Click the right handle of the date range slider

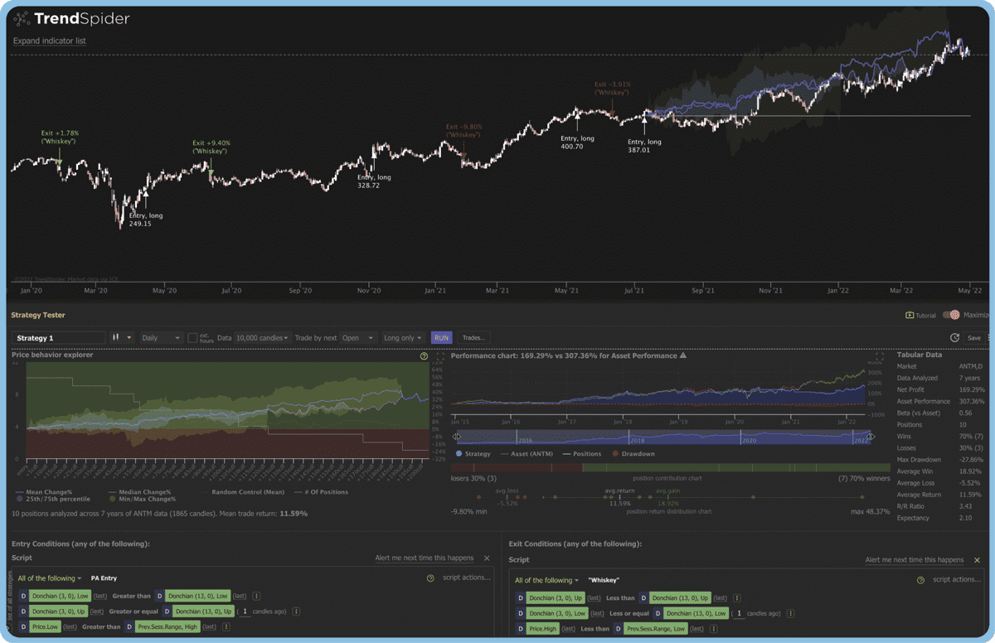coord(871,435)
